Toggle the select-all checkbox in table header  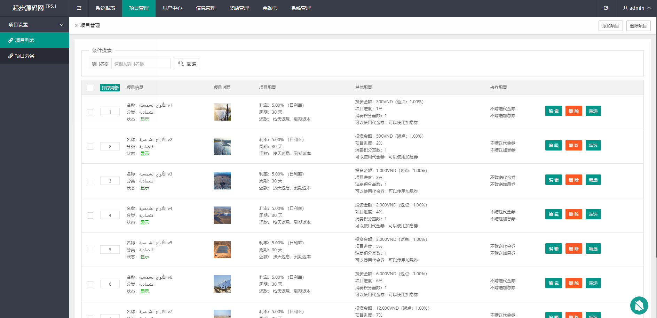[90, 88]
